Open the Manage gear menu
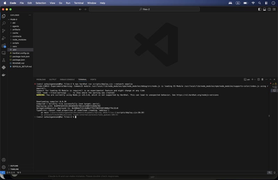Screen dimensions: 278x180 tap(3, 167)
